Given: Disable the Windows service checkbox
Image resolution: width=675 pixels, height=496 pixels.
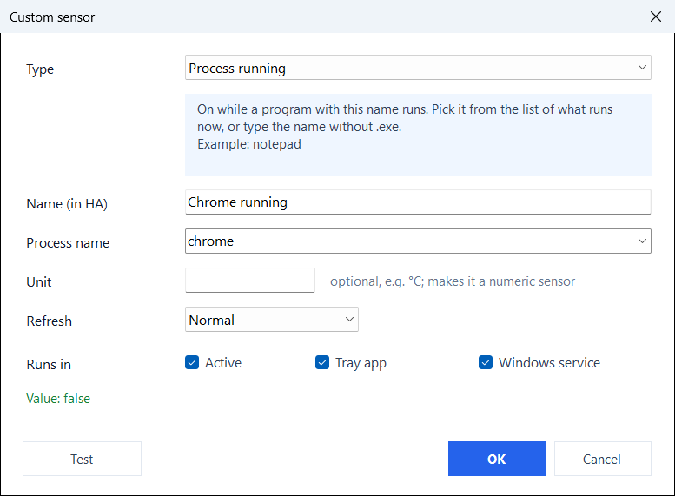Looking at the screenshot, I should (x=486, y=362).
